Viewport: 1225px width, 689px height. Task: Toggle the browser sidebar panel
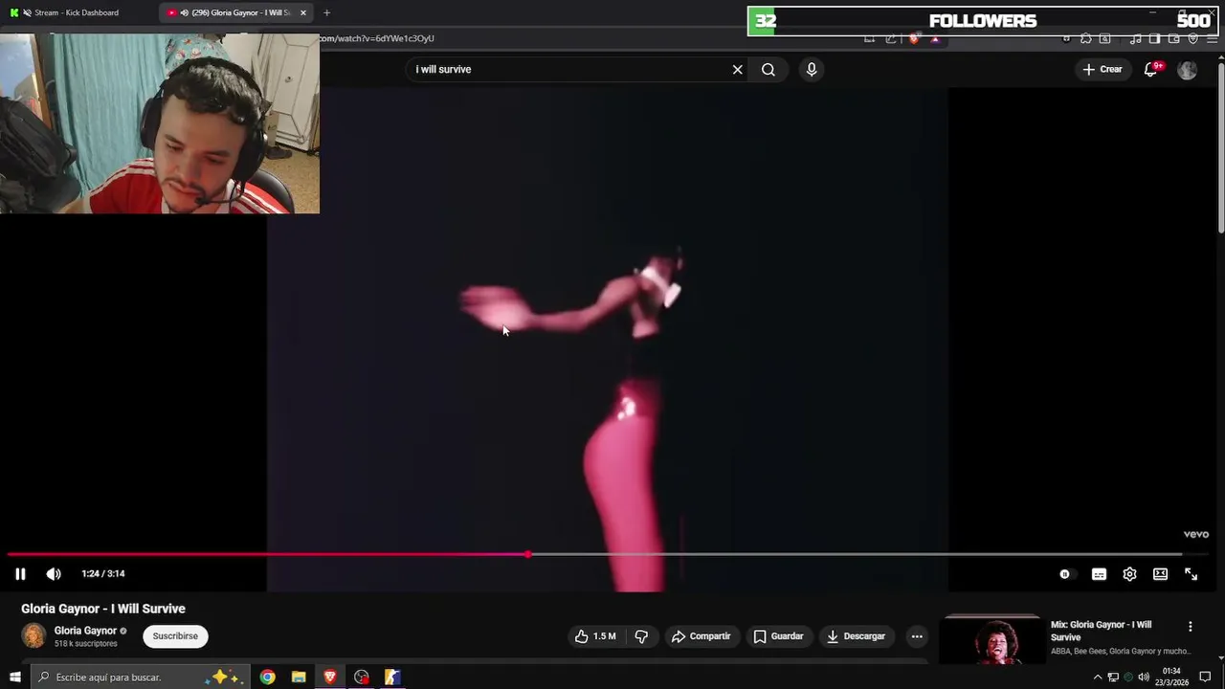(1154, 38)
